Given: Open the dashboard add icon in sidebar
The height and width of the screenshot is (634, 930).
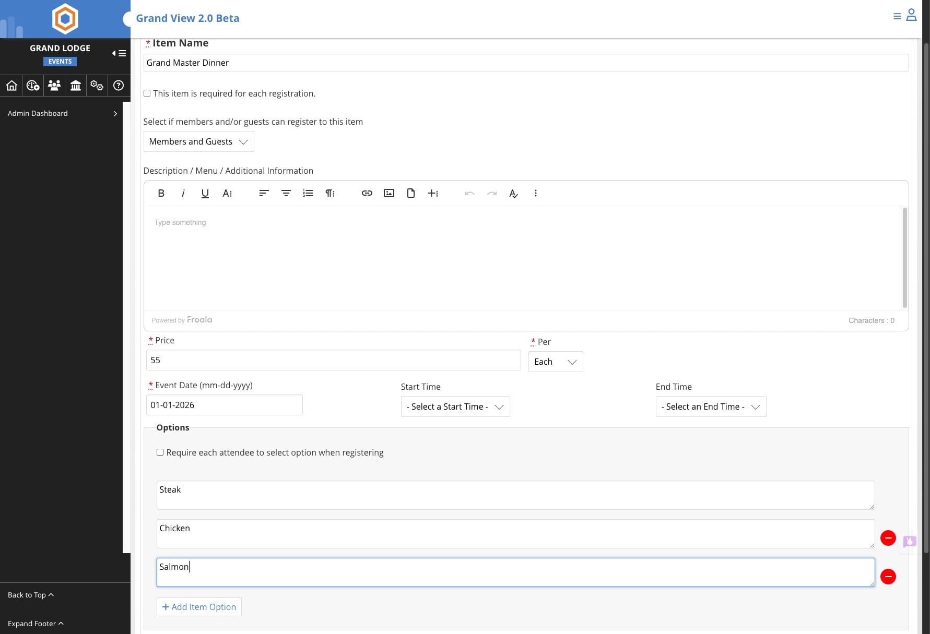Looking at the screenshot, I should 33,86.
